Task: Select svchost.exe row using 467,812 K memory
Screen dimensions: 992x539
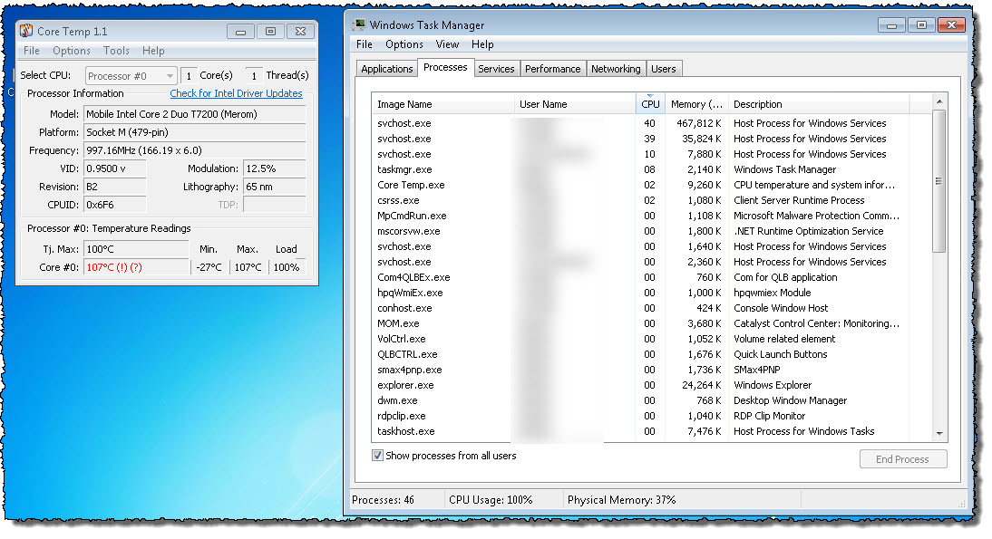Action: (640, 123)
